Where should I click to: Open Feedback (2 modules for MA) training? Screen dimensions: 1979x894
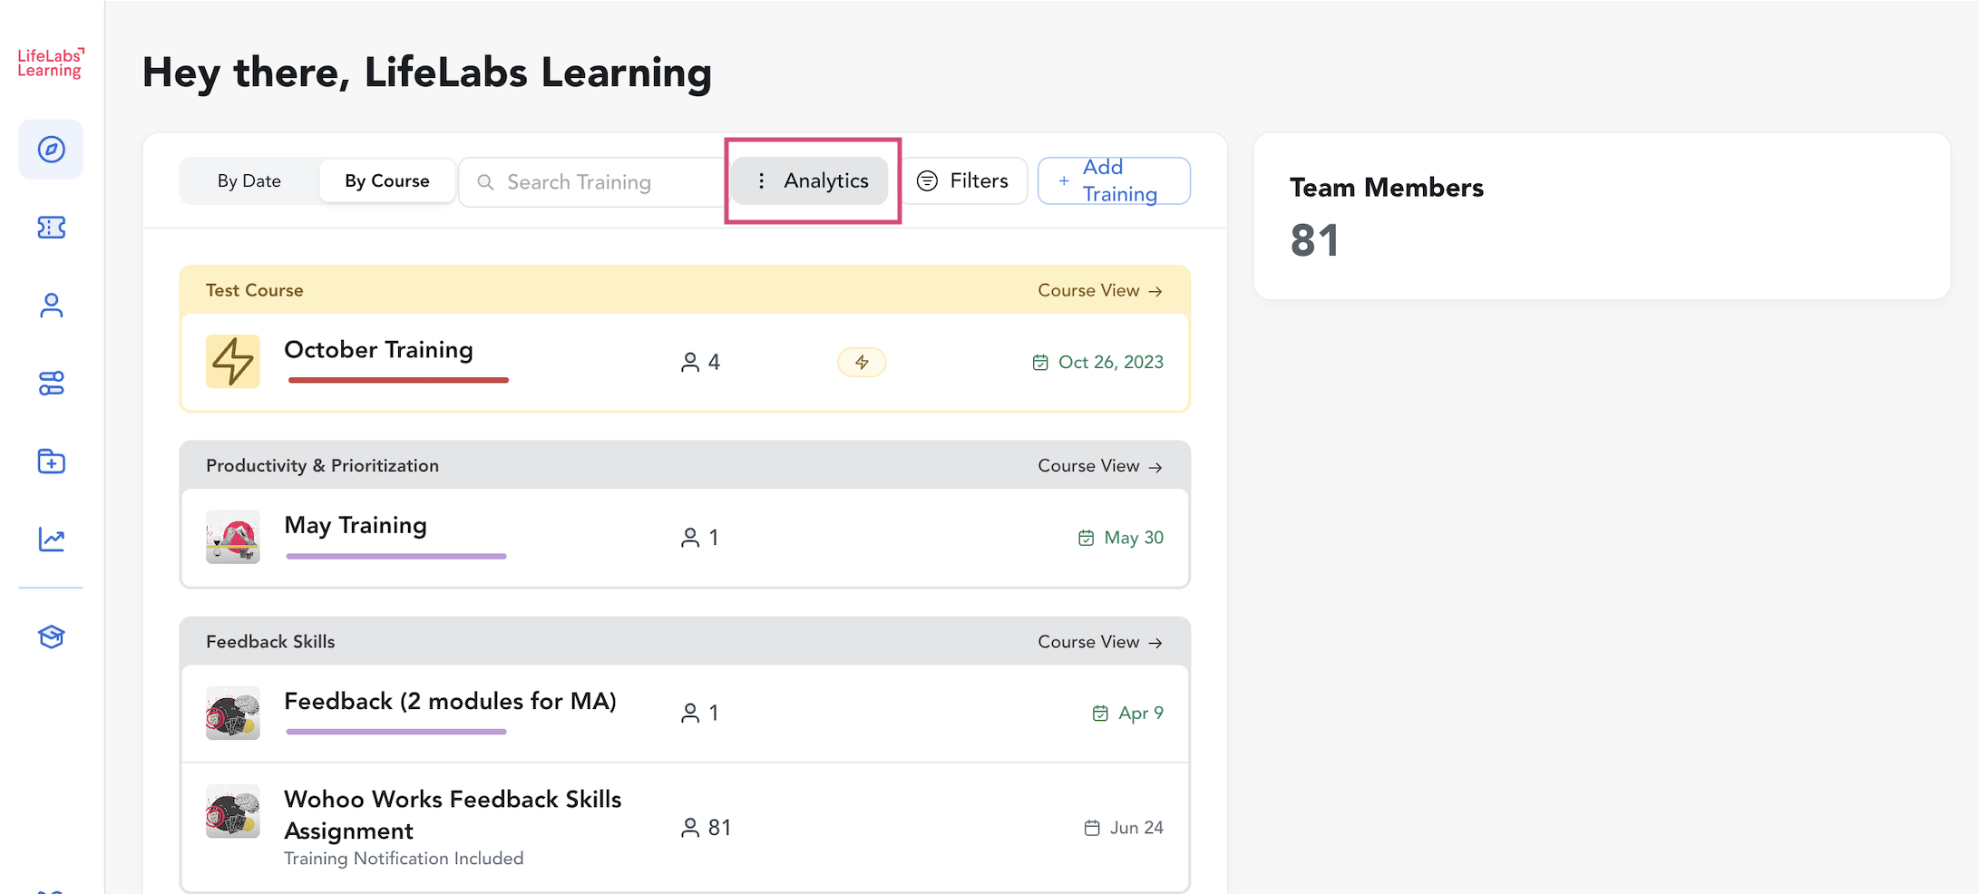tap(450, 702)
